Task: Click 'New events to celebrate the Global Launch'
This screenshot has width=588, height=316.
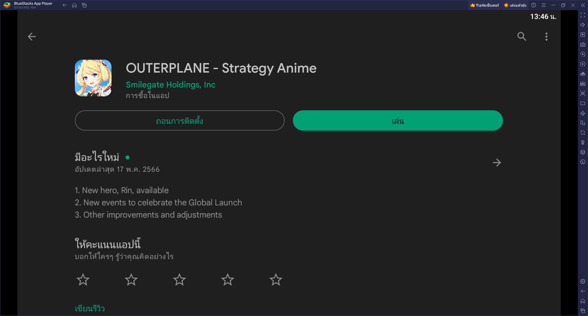Action: (x=163, y=203)
